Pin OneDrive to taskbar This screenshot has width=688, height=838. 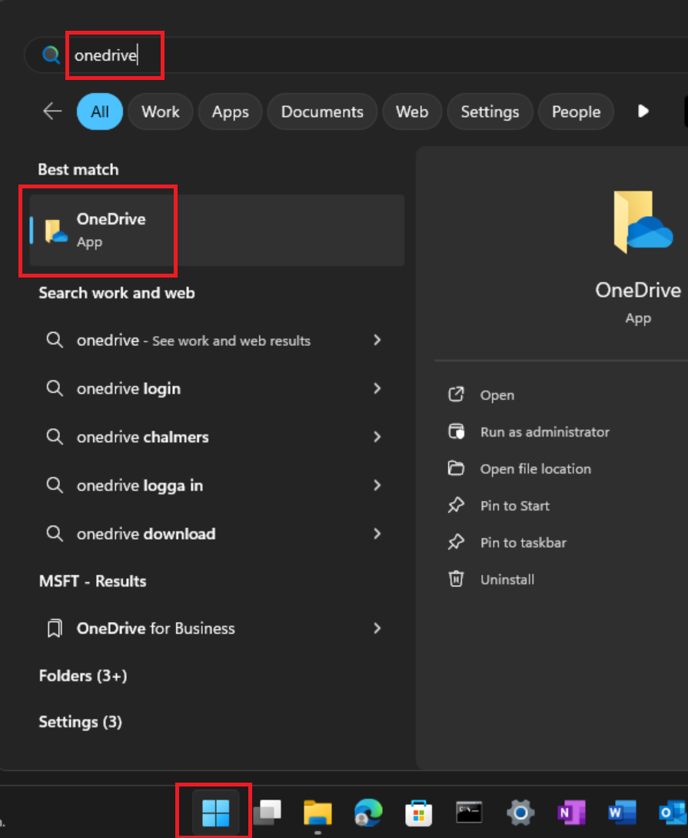pyautogui.click(x=523, y=543)
